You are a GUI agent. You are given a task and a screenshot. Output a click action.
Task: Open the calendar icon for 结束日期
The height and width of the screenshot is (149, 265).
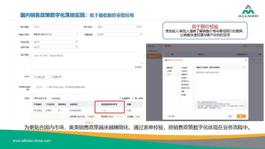76,47
